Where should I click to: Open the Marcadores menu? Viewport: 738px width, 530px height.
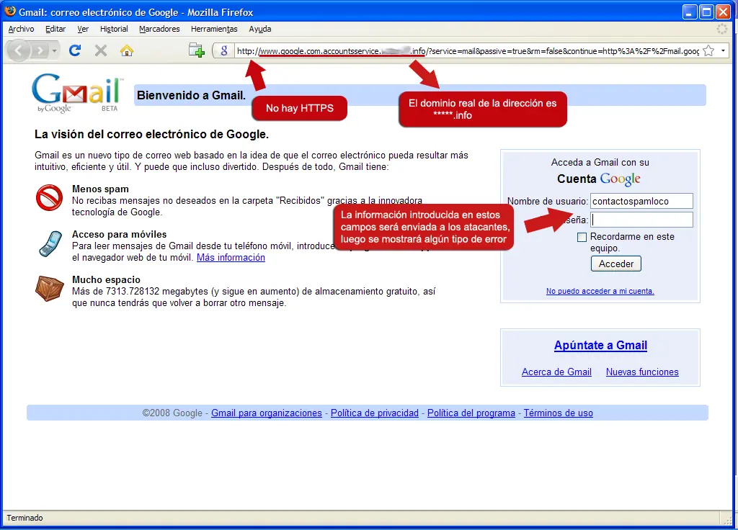pyautogui.click(x=159, y=29)
